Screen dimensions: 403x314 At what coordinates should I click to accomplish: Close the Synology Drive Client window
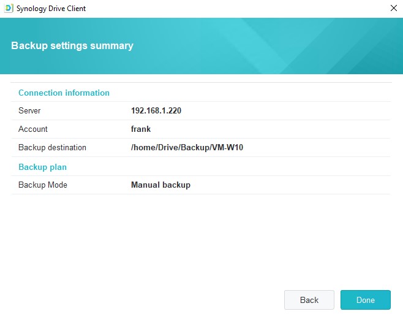393,8
